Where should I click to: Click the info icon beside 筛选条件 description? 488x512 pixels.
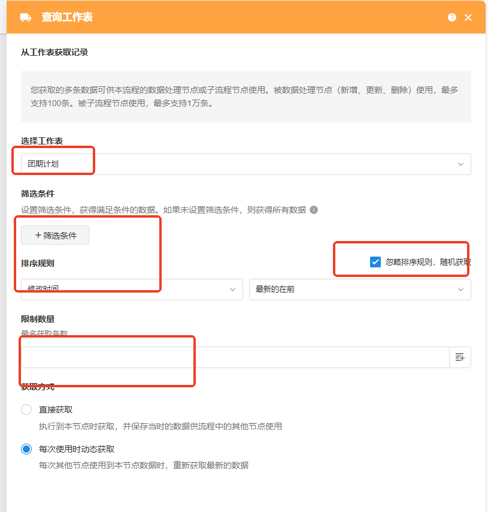(314, 210)
